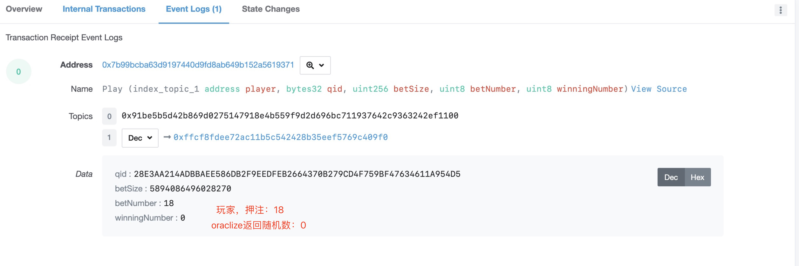Click the arrow icon before topic address

[167, 137]
